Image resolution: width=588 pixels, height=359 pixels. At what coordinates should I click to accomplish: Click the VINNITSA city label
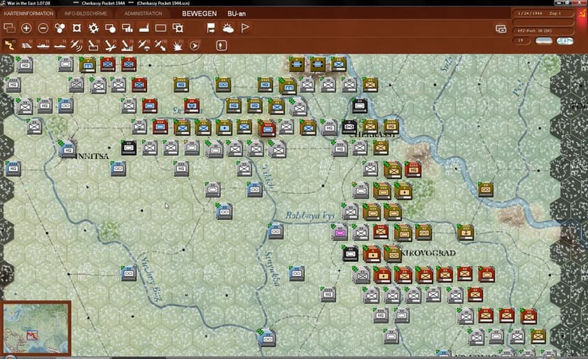click(90, 156)
